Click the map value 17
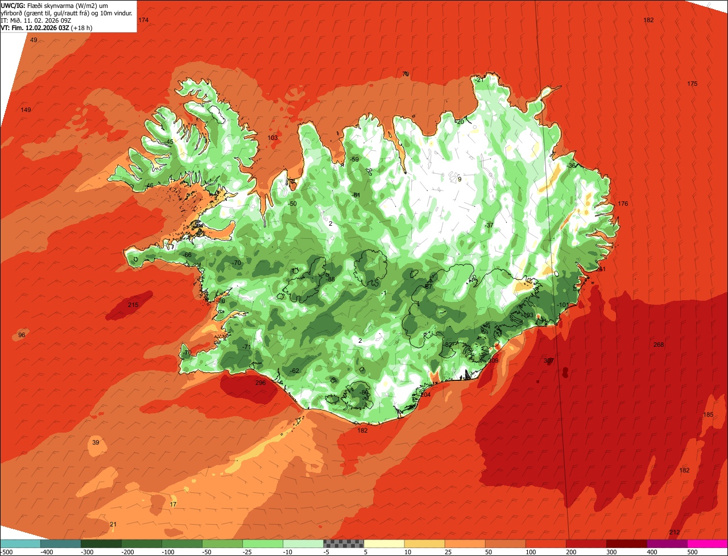 [173, 504]
